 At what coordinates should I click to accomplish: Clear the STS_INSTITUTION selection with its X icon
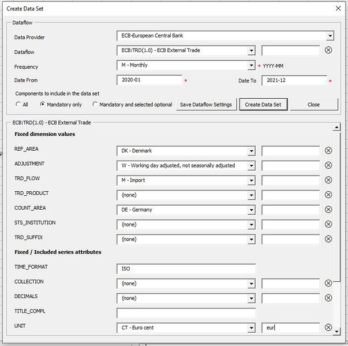tap(328, 224)
